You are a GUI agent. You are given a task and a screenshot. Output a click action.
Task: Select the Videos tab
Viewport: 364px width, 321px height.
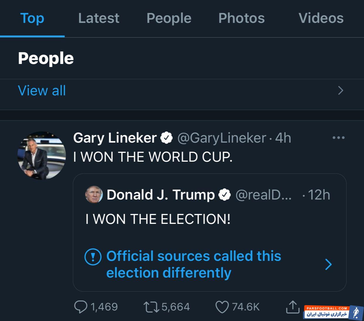click(x=321, y=18)
